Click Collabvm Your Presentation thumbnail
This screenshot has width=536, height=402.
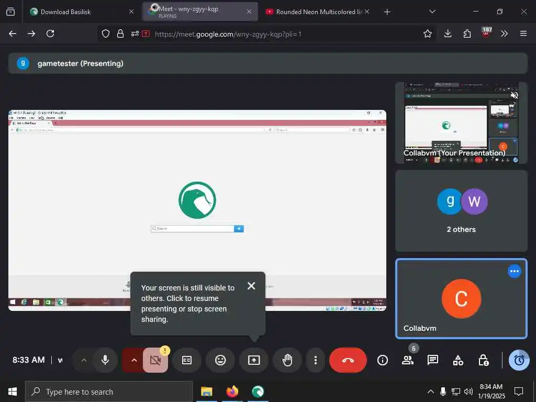[461, 122]
